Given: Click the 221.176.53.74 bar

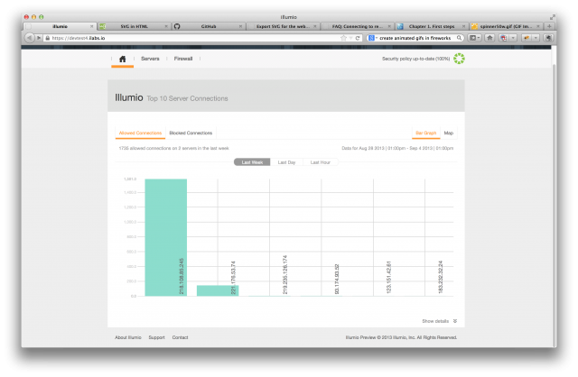Looking at the screenshot, I should 218,290.
